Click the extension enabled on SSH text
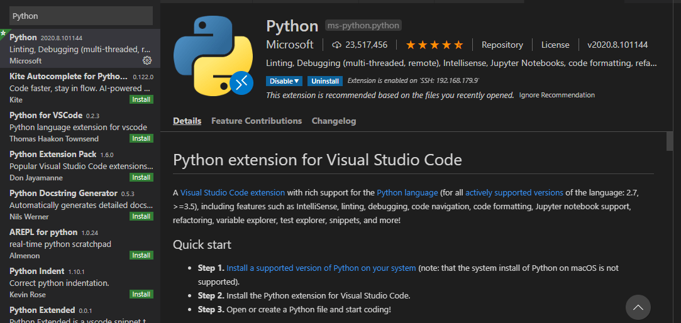The image size is (681, 323). [x=413, y=80]
